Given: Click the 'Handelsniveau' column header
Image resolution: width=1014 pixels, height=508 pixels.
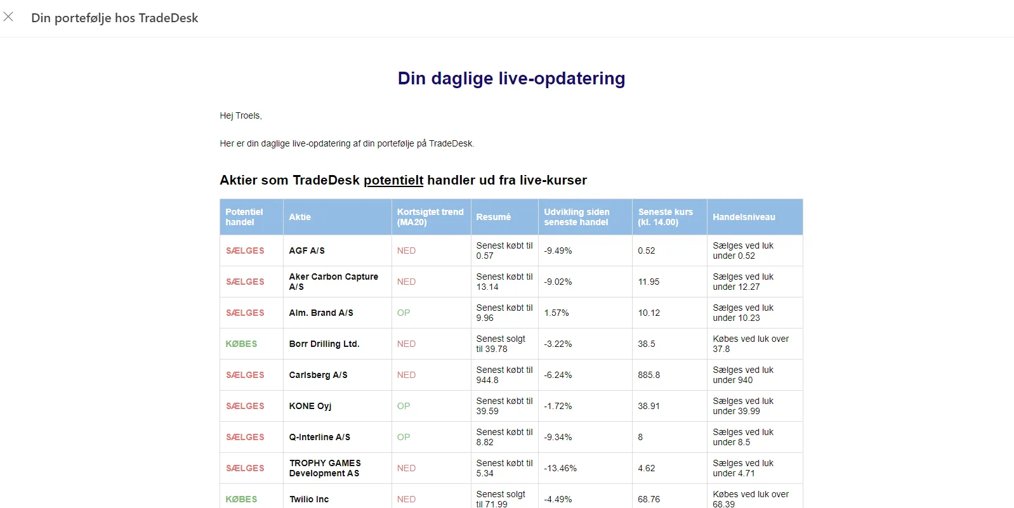Looking at the screenshot, I should [x=744, y=217].
